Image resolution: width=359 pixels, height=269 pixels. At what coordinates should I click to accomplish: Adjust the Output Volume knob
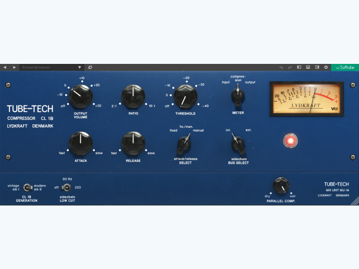(81, 96)
